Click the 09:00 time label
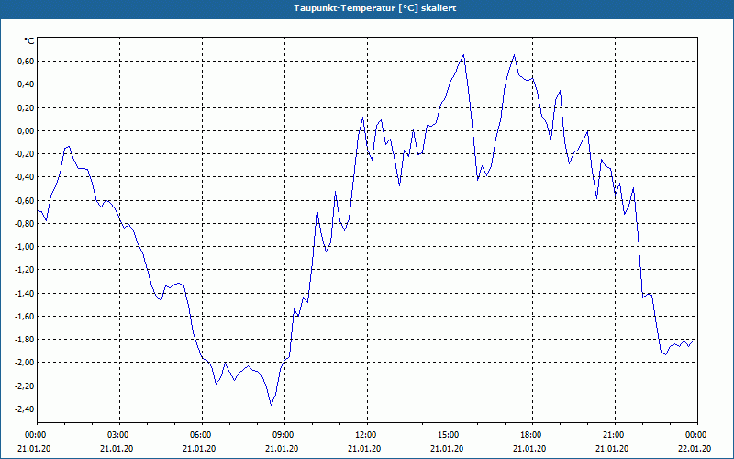The width and height of the screenshot is (734, 459). [284, 435]
